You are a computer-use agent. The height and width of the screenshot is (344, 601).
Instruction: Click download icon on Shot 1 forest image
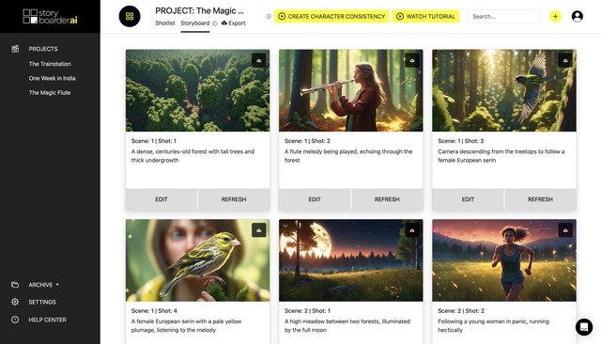(259, 60)
